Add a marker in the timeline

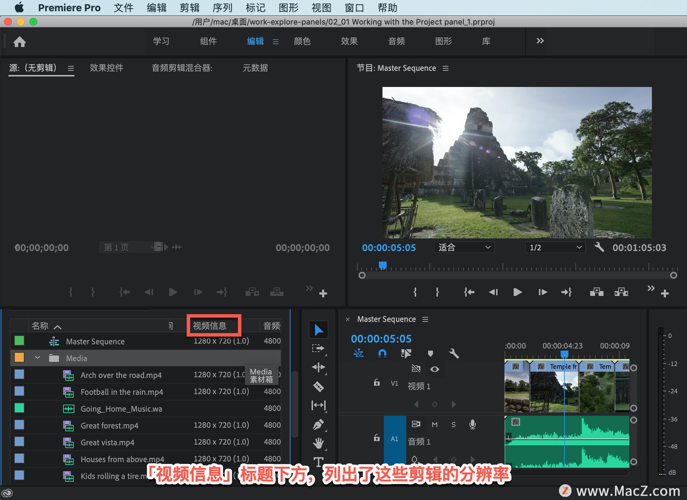[x=430, y=354]
